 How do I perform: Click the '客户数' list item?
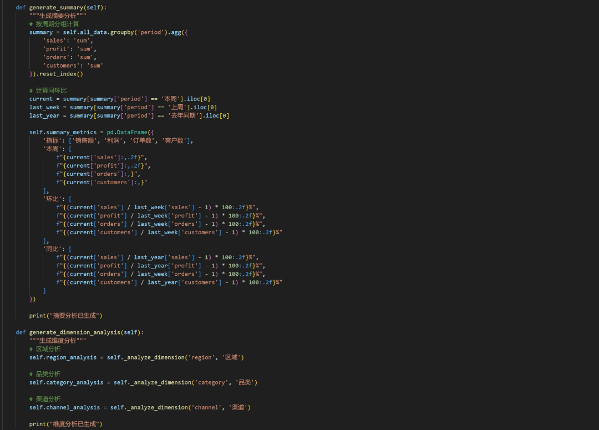(x=173, y=140)
